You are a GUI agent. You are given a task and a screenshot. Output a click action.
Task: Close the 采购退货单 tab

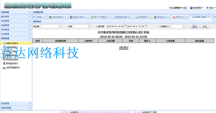[x=66, y=17]
